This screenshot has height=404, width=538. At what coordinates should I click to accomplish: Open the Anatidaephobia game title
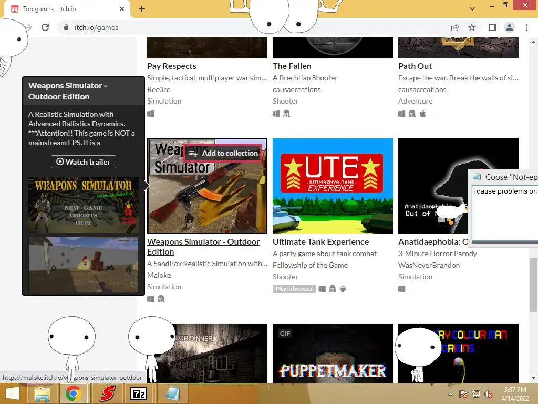[x=433, y=242]
